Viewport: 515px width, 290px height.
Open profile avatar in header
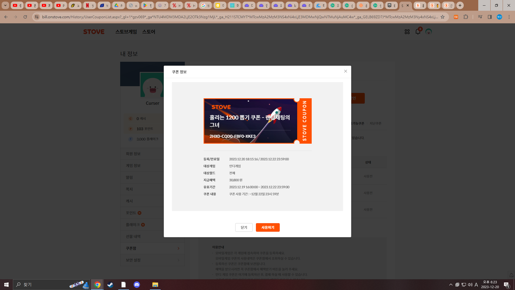429,32
